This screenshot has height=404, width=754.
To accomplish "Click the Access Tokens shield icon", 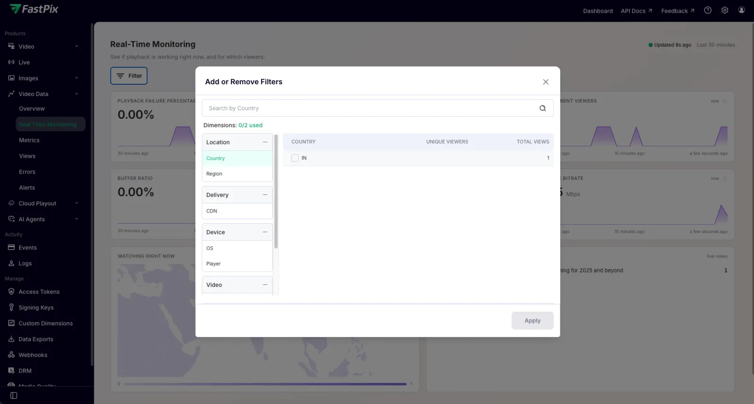I will (x=11, y=292).
